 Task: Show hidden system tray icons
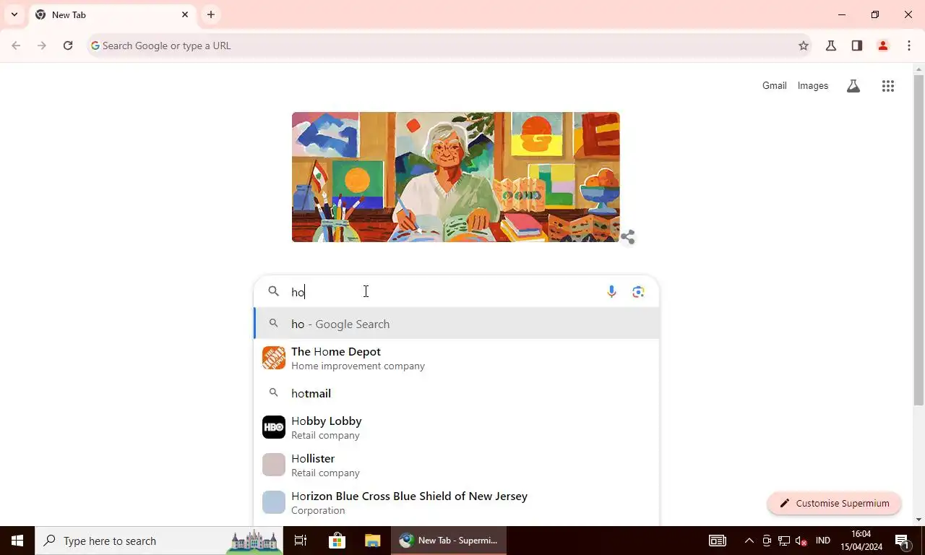click(749, 541)
